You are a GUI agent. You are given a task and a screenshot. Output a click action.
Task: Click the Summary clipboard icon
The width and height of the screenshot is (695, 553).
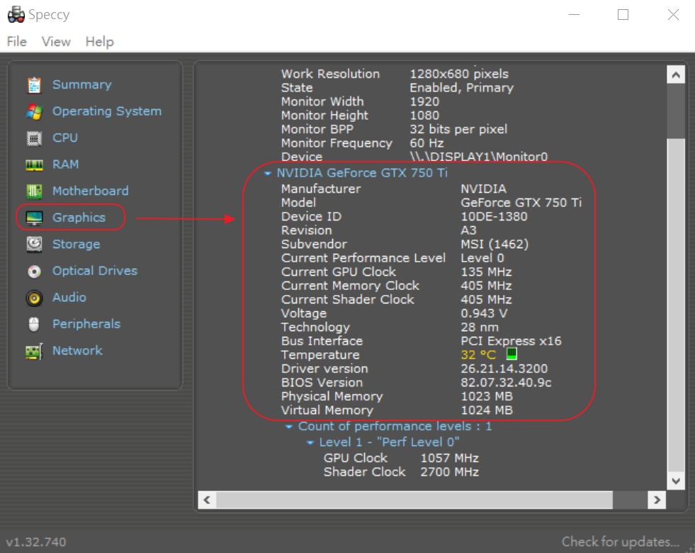(x=34, y=85)
